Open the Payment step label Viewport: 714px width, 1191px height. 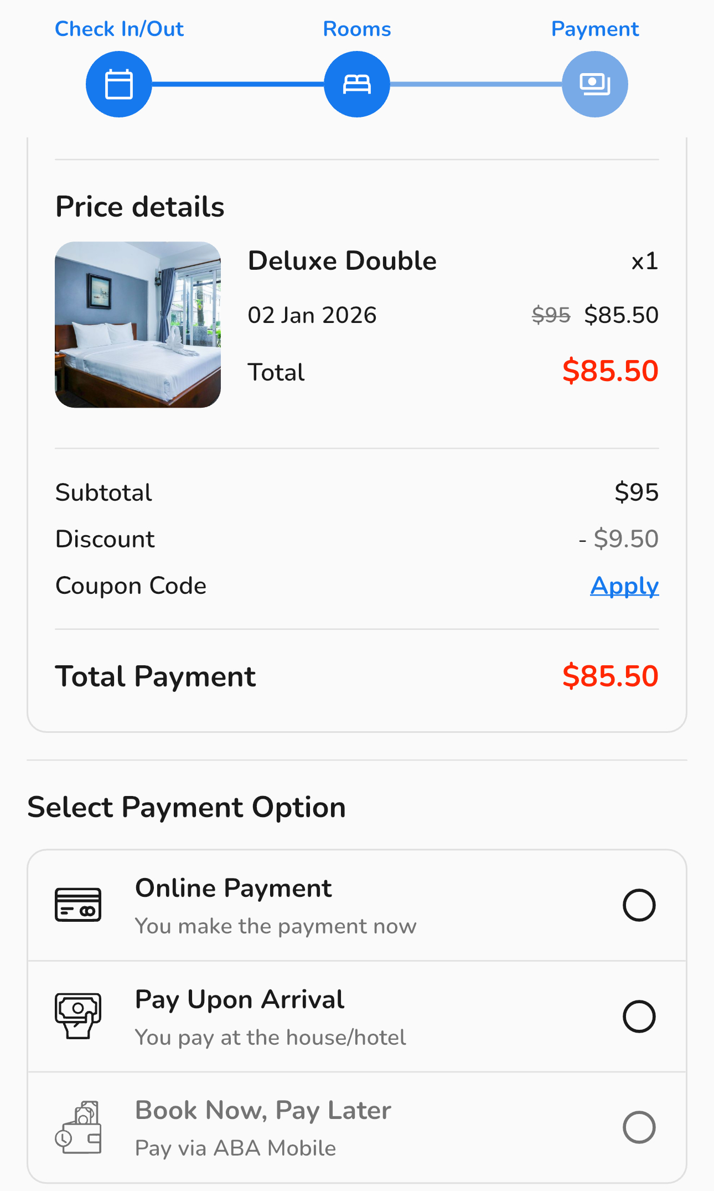[594, 29]
